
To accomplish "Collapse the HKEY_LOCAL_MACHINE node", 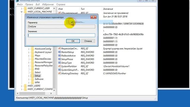I will tap(22, 12).
